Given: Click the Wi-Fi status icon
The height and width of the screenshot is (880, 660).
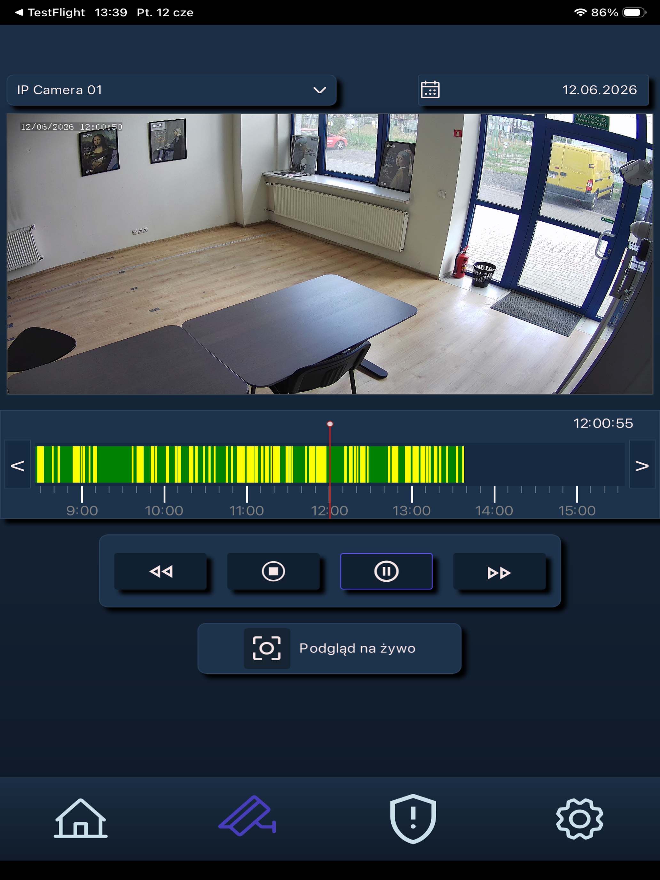Looking at the screenshot, I should point(580,12).
